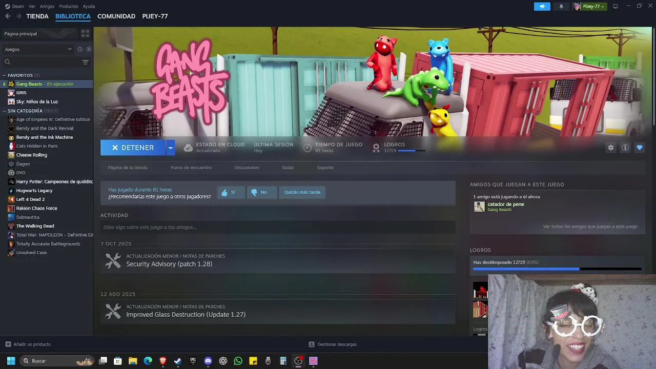Open Big Picture mode monitor icon
656x369 pixels.
tap(616, 6)
